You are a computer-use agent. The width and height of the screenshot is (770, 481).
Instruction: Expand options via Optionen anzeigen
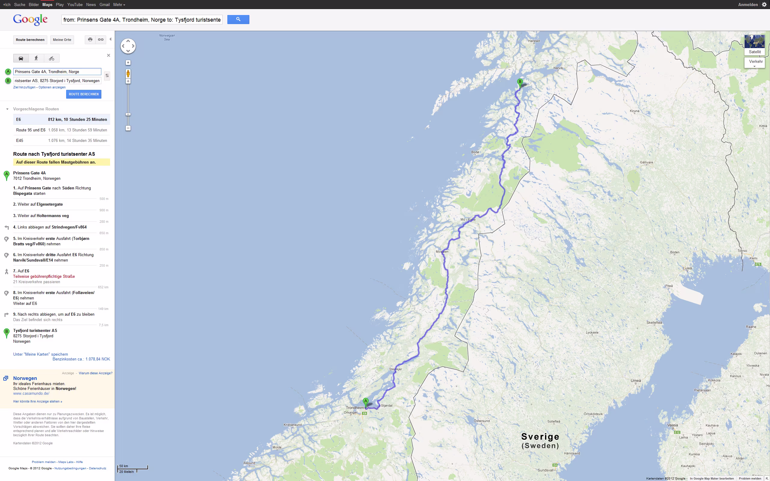(52, 87)
